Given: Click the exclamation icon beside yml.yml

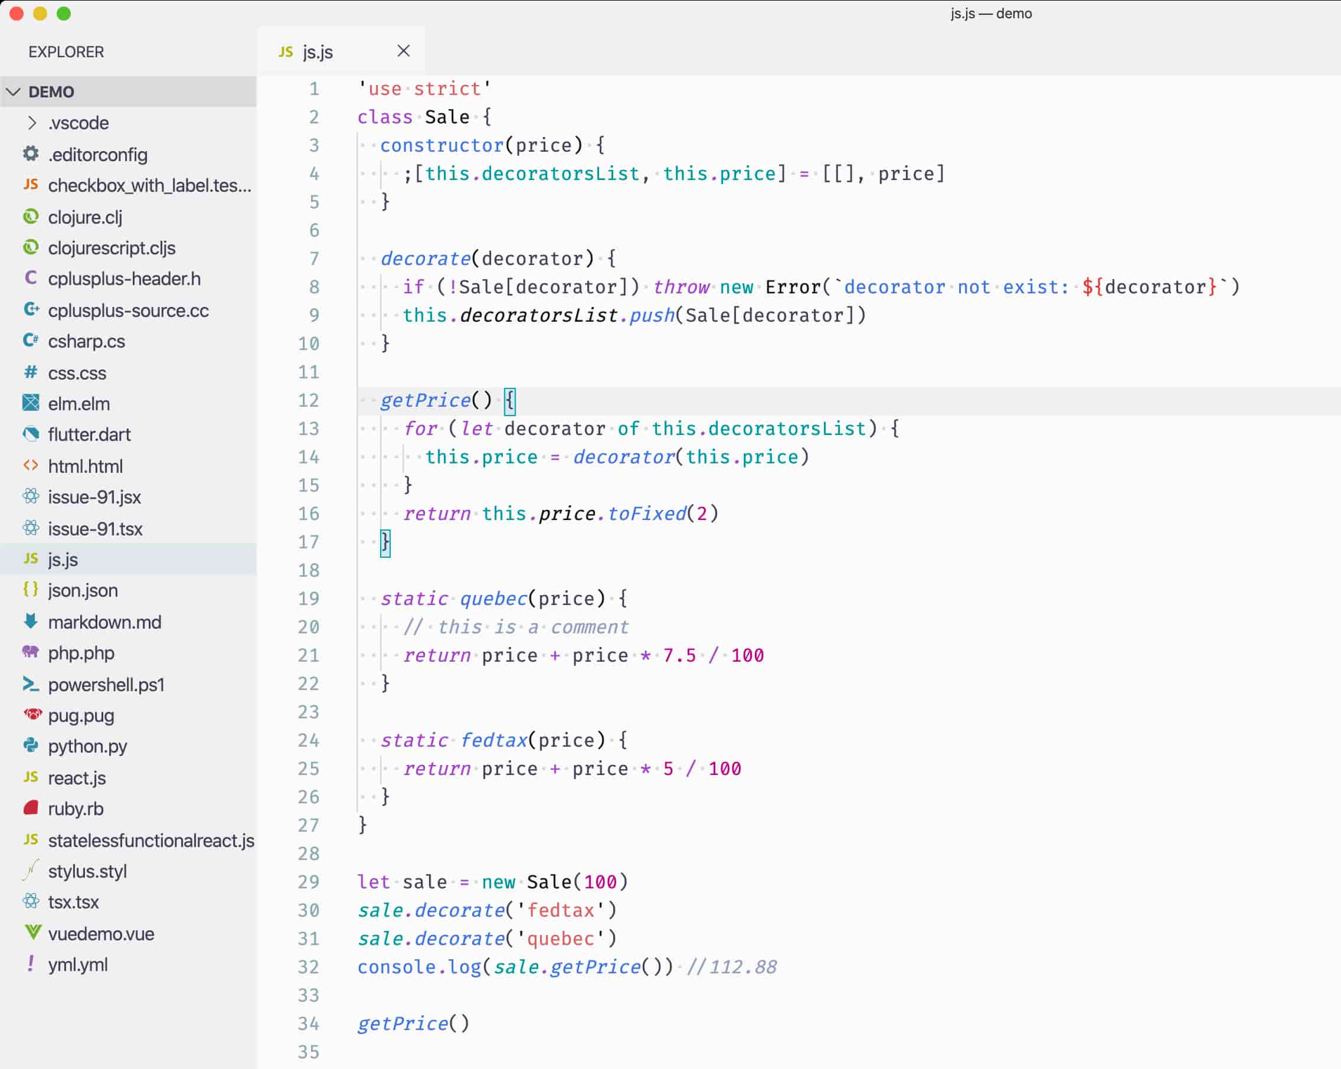Looking at the screenshot, I should click(31, 963).
